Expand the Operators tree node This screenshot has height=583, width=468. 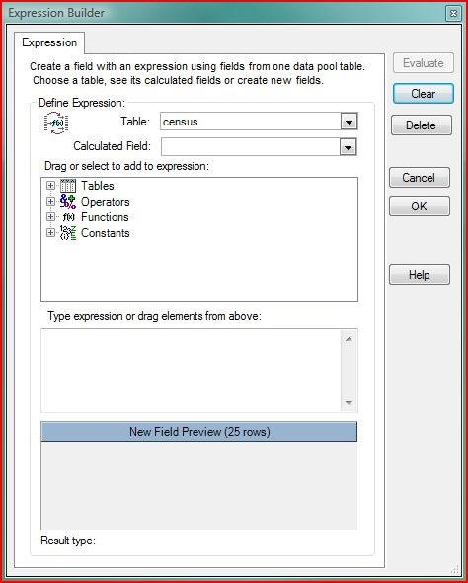(50, 202)
